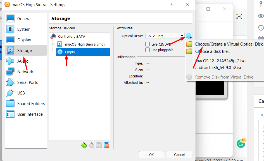Viewport: 264px width, 161px height.
Task: Select the USB settings category
Action: 21,93
